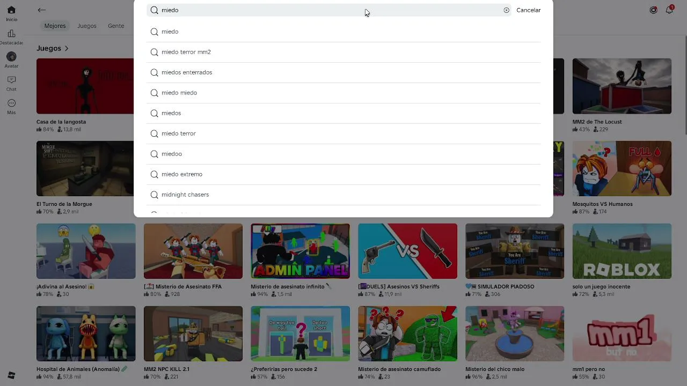Open the Robux icon in the top bar
The height and width of the screenshot is (386, 687).
coord(653,10)
